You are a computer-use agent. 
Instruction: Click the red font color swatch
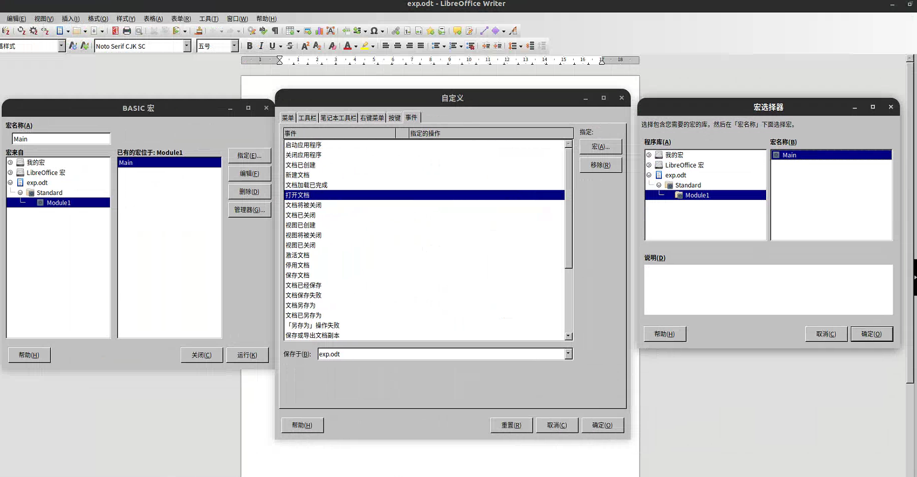348,46
